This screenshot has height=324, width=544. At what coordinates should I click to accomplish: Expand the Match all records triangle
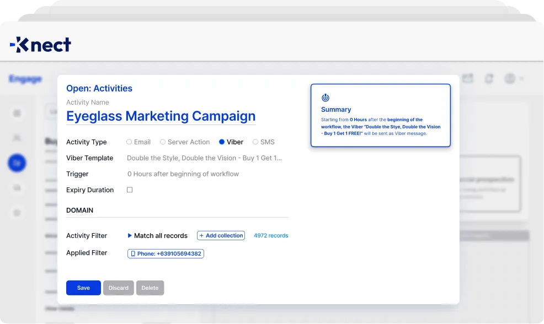[130, 236]
